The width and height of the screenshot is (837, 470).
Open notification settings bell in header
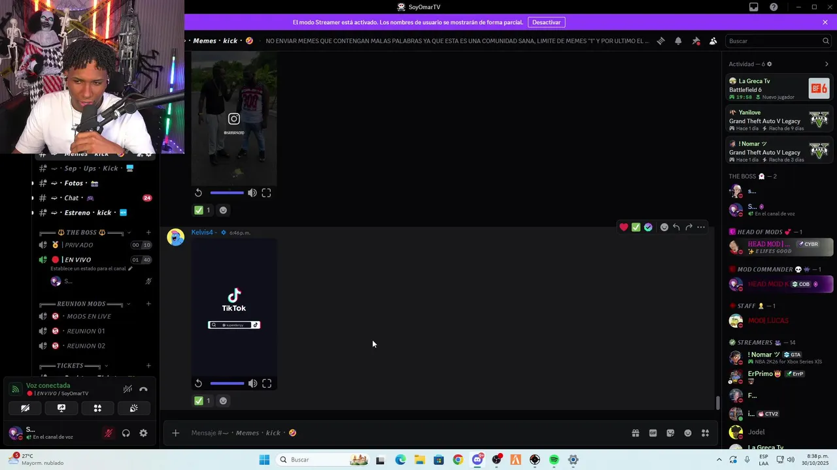tap(678, 40)
